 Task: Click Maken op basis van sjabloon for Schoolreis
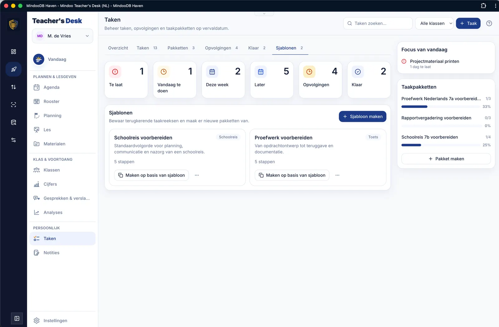click(151, 175)
